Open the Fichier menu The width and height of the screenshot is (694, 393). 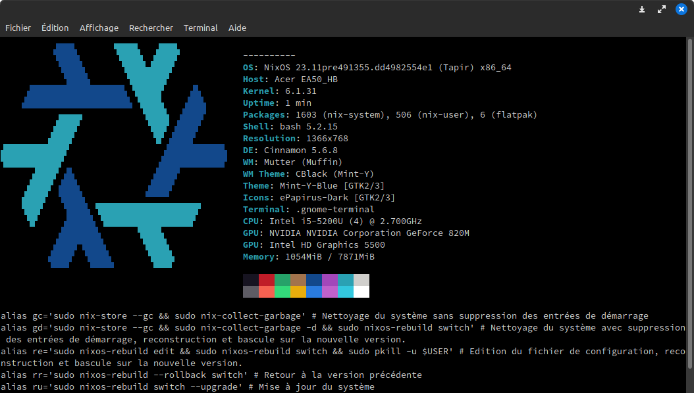point(18,28)
